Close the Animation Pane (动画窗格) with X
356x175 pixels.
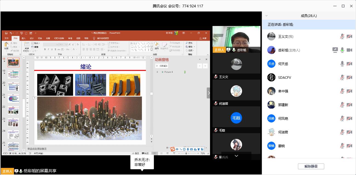206,59
